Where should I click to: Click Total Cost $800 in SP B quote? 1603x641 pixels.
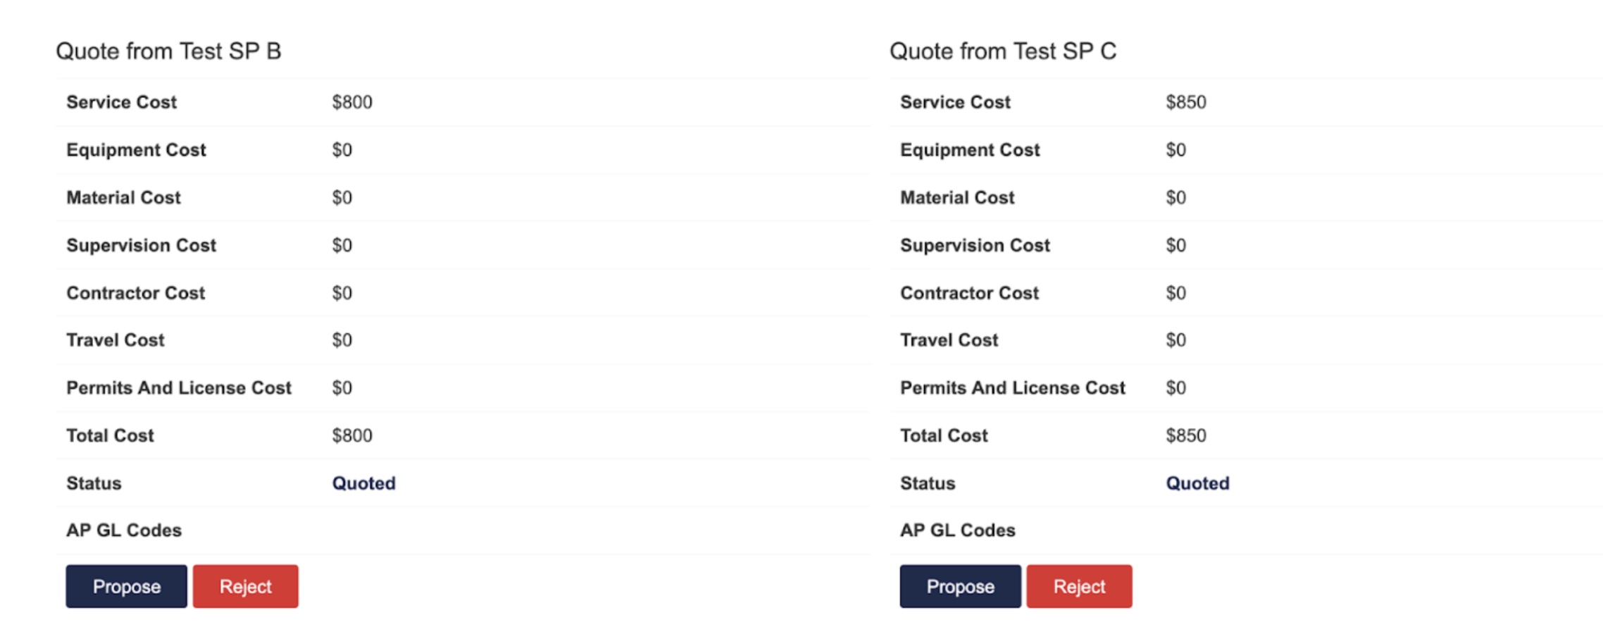pos(352,435)
